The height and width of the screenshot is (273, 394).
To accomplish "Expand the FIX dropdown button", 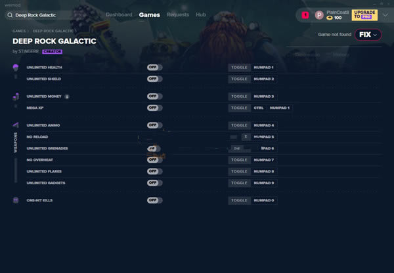I will point(369,35).
